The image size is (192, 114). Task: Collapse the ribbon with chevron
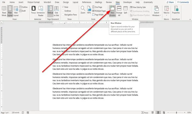coord(190,20)
